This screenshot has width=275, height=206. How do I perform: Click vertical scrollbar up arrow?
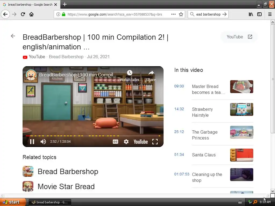point(273,22)
